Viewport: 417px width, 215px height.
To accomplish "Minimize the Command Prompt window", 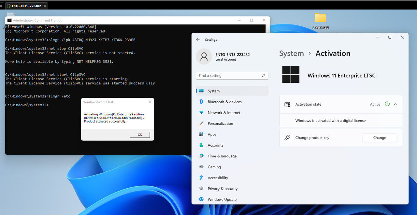I will coord(239,20).
